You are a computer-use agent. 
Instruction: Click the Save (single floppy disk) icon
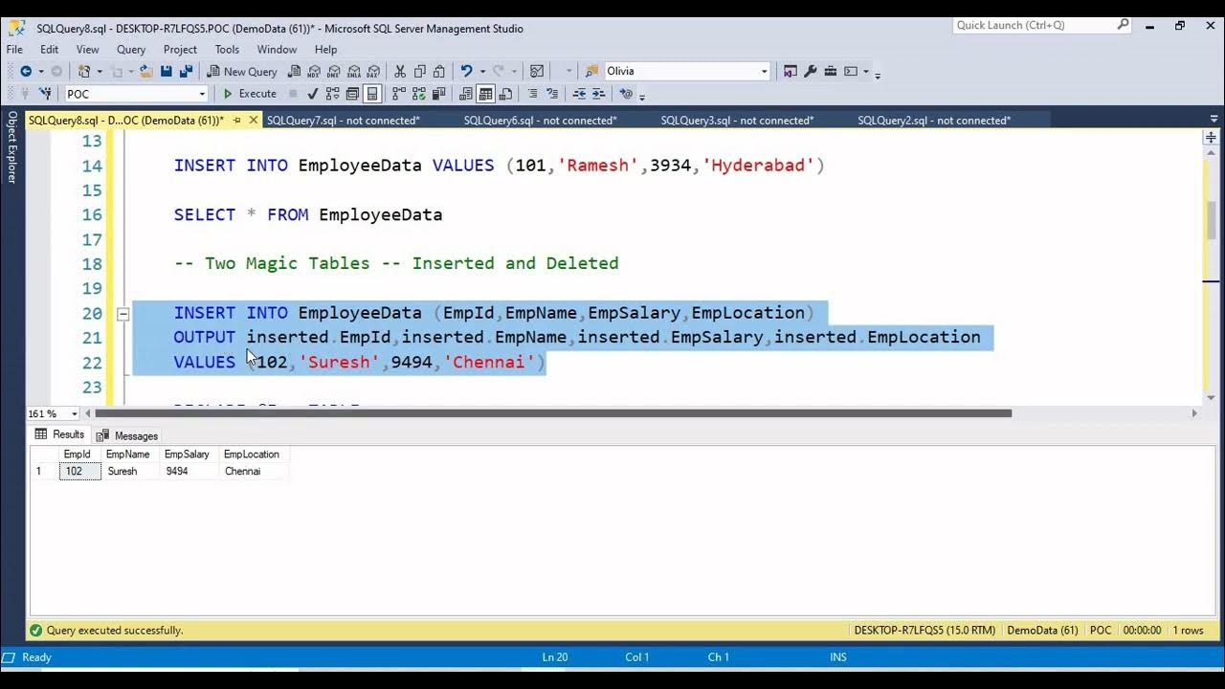pos(167,71)
